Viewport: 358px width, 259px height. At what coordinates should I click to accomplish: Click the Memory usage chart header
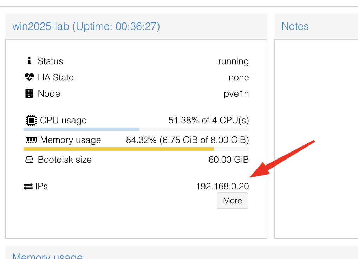tap(47, 255)
